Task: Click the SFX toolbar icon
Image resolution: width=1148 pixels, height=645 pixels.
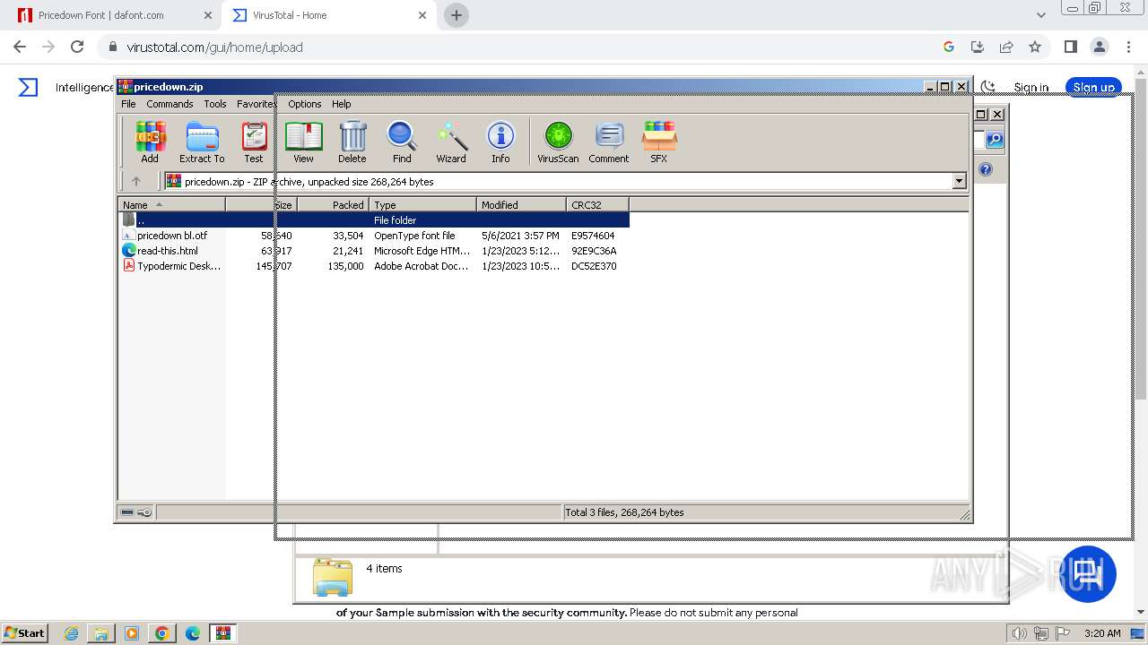Action: (658, 142)
